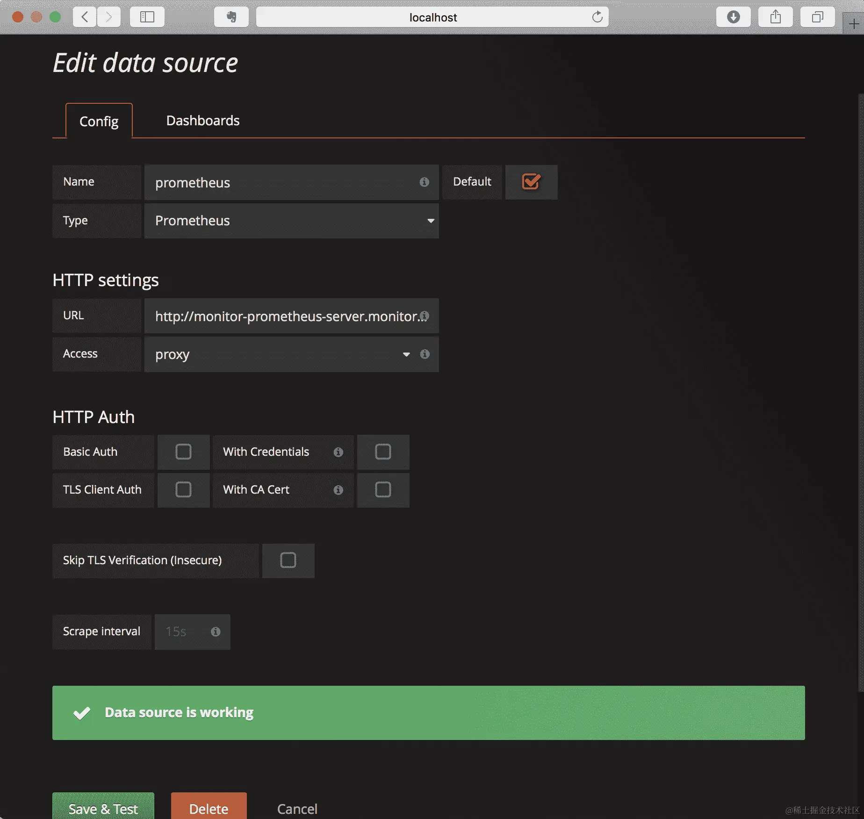Image resolution: width=864 pixels, height=819 pixels.
Task: Switch to the Config tab
Action: point(99,121)
